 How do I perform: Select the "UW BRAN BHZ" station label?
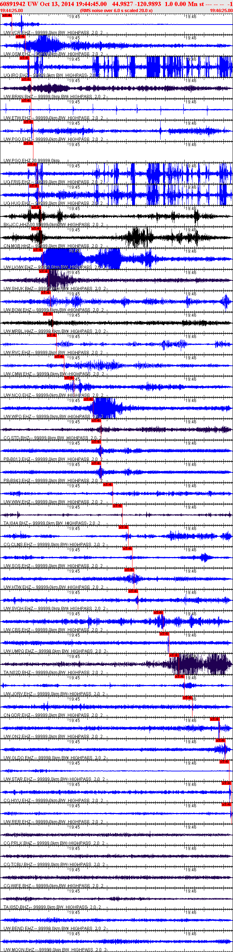pyautogui.click(x=18, y=97)
